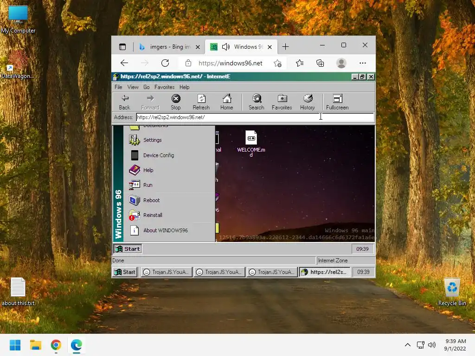The width and height of the screenshot is (475, 356).
Task: Close the Windows 96 Edge tab
Action: [270, 47]
